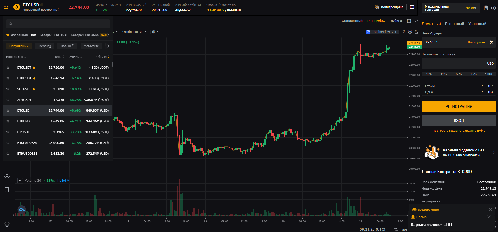
Task: Open the Отображение dropdown
Action: tap(134, 32)
